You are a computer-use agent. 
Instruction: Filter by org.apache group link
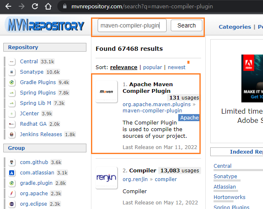point(34,194)
